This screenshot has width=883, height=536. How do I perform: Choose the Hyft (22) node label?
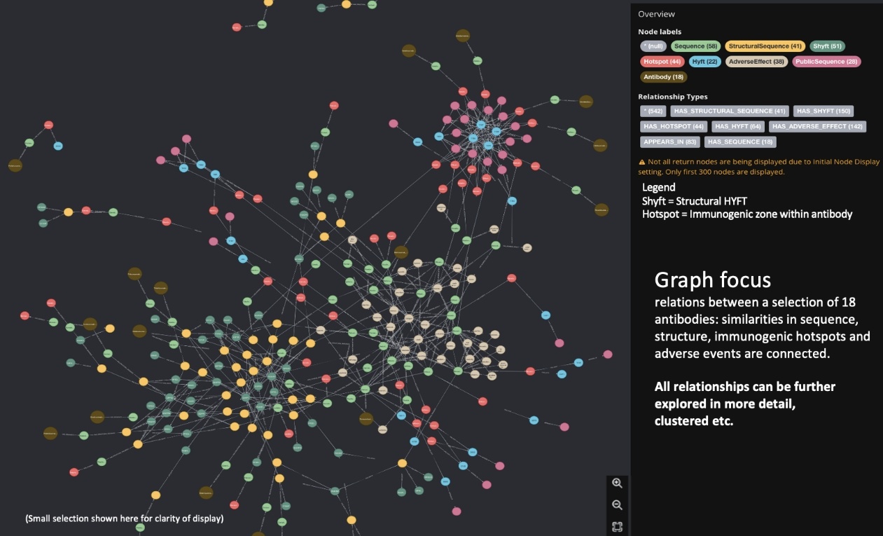[x=704, y=62]
